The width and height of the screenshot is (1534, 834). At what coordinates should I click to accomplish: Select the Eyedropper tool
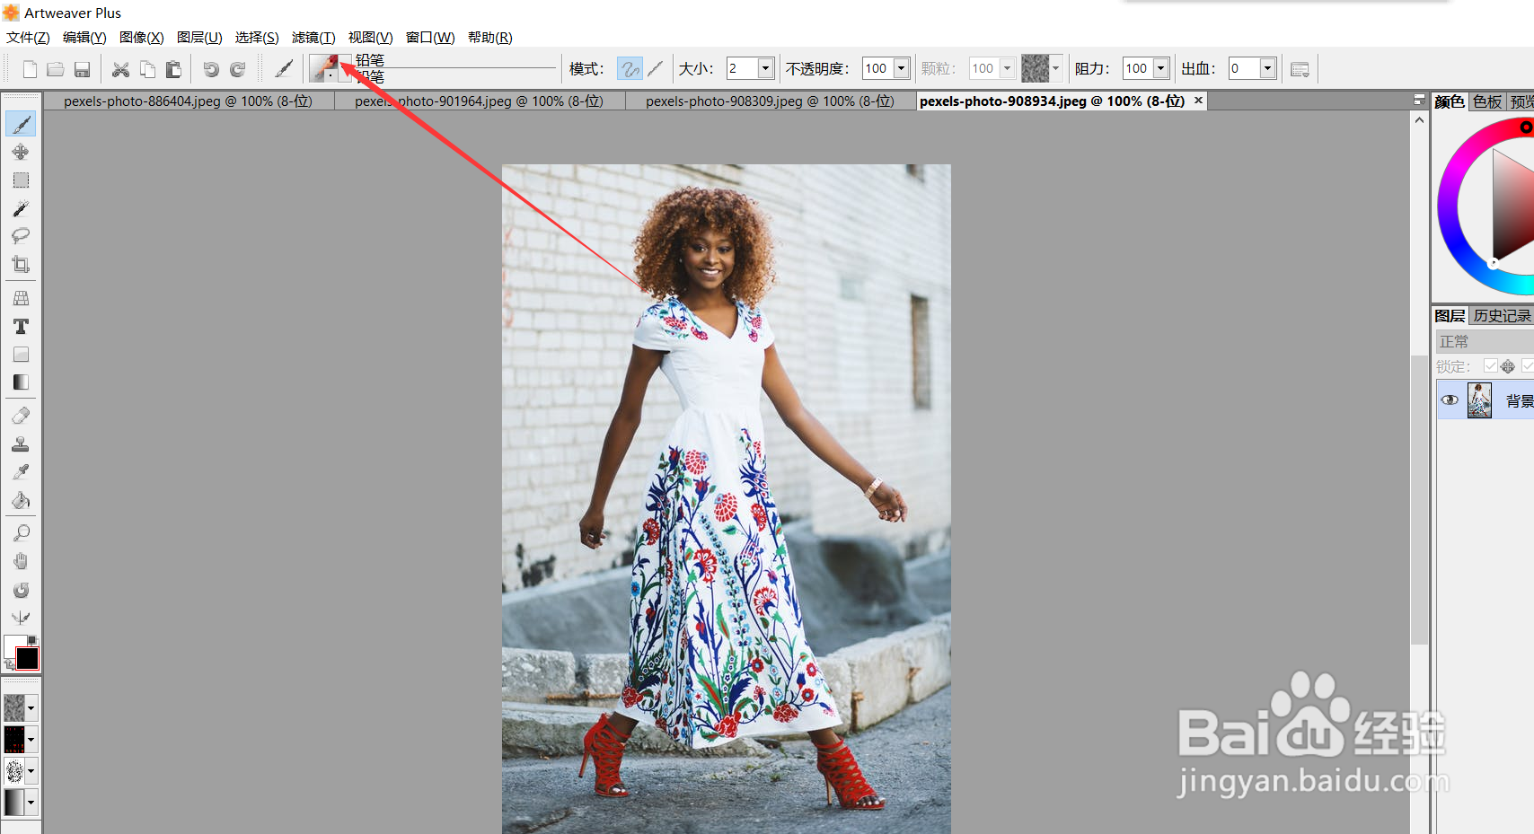(x=21, y=472)
